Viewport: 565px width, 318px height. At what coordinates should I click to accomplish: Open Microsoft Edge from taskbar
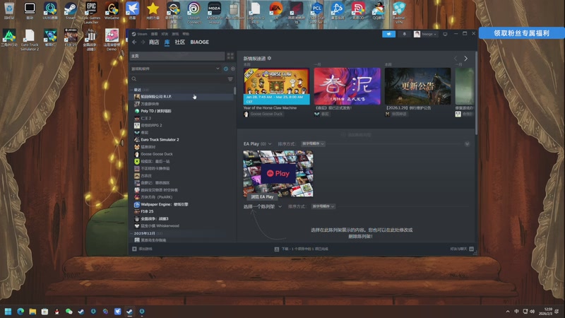point(20,312)
